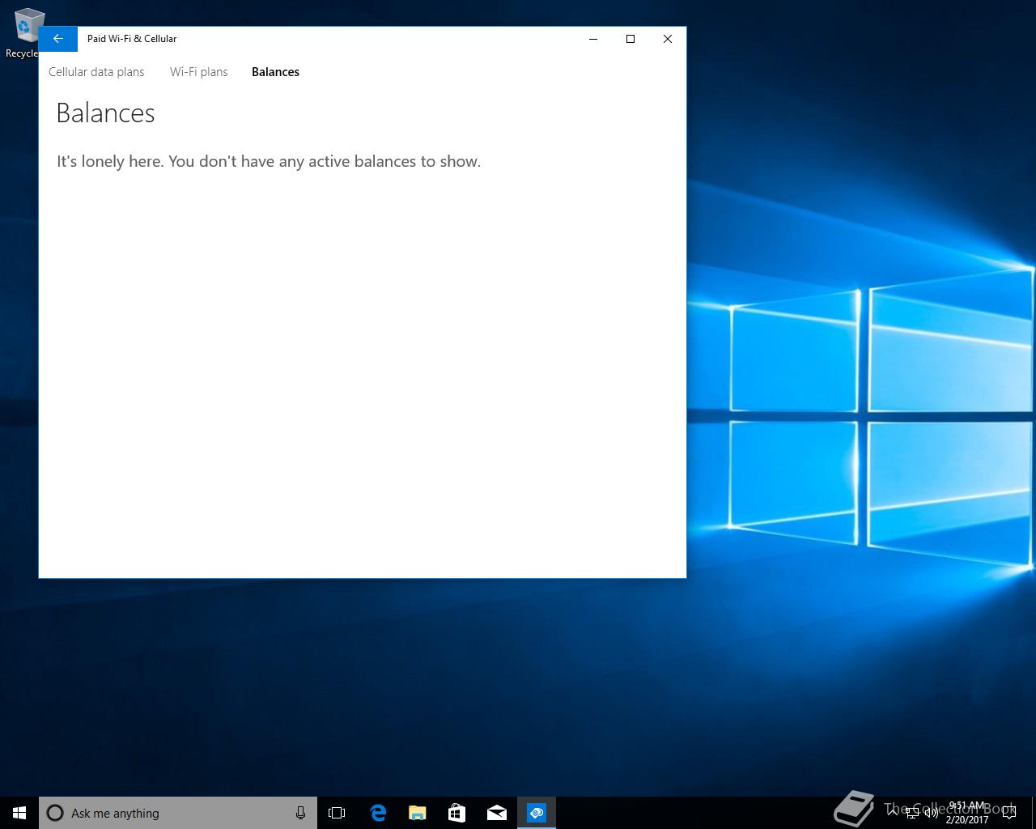Open File Explorer from the taskbar
Viewport: 1036px width, 829px height.
click(x=417, y=813)
